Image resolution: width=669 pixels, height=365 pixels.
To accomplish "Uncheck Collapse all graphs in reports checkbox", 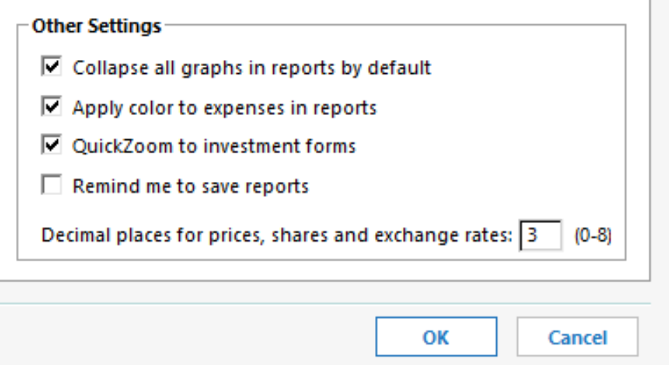I will pos(52,66).
